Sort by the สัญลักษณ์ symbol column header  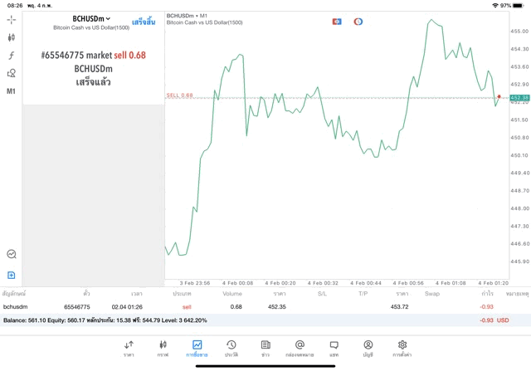14,294
